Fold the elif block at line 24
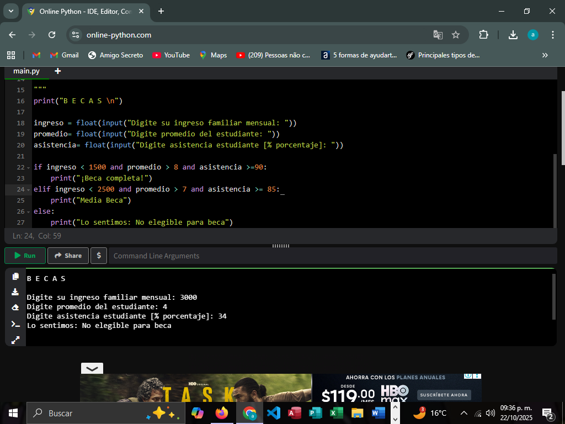This screenshot has height=424, width=565. coord(28,189)
